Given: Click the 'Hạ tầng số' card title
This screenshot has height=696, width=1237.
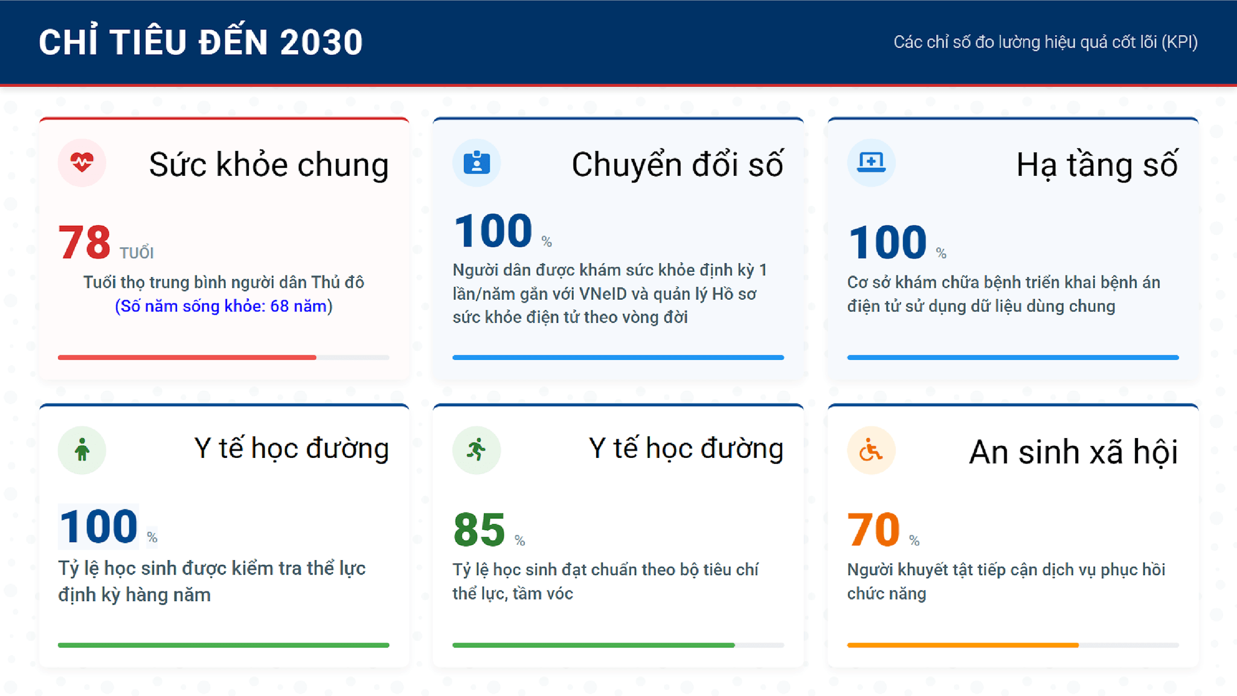Looking at the screenshot, I should 1097,165.
